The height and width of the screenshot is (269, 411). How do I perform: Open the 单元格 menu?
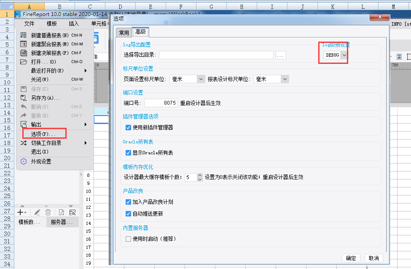(x=99, y=24)
